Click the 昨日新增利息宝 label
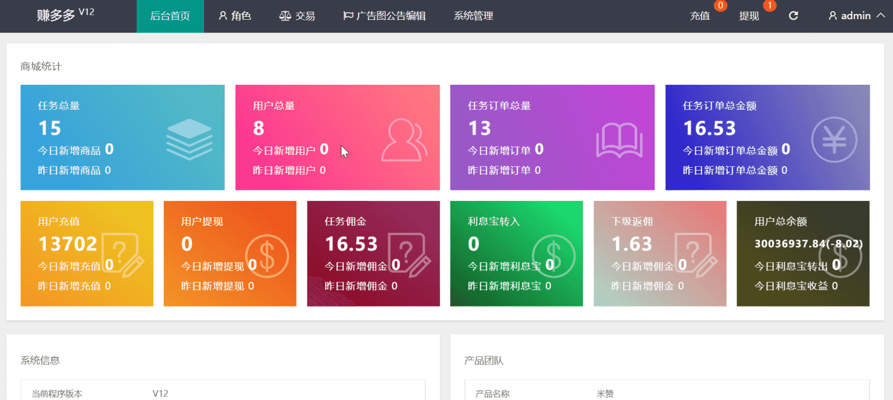The width and height of the screenshot is (893, 400). (505, 286)
